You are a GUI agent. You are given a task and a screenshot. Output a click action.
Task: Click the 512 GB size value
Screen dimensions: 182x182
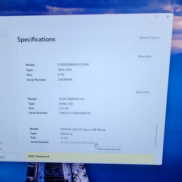[x=63, y=108]
